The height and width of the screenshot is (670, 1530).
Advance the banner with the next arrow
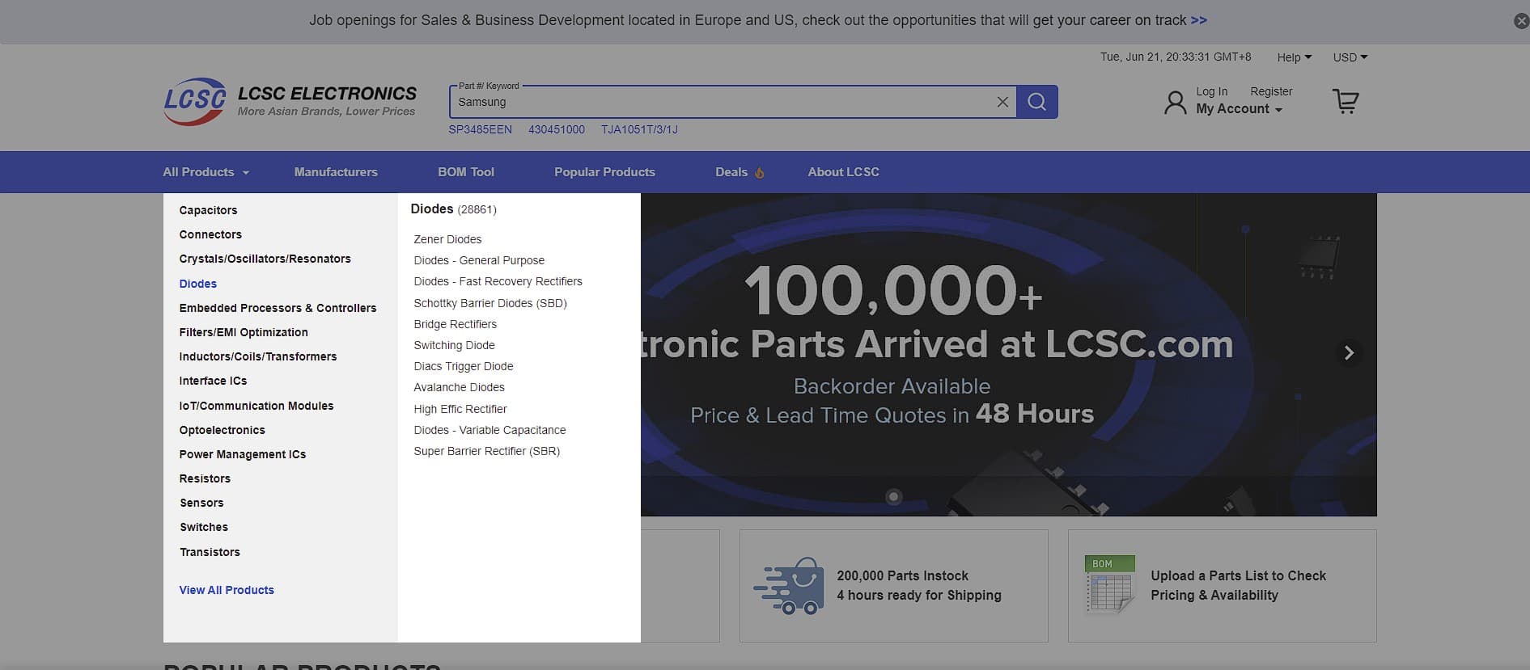tap(1348, 353)
